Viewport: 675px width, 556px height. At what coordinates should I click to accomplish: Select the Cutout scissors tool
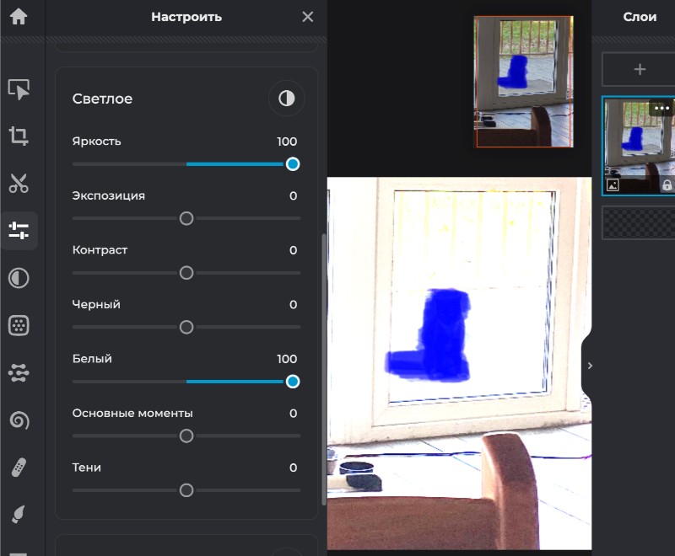pyautogui.click(x=19, y=183)
